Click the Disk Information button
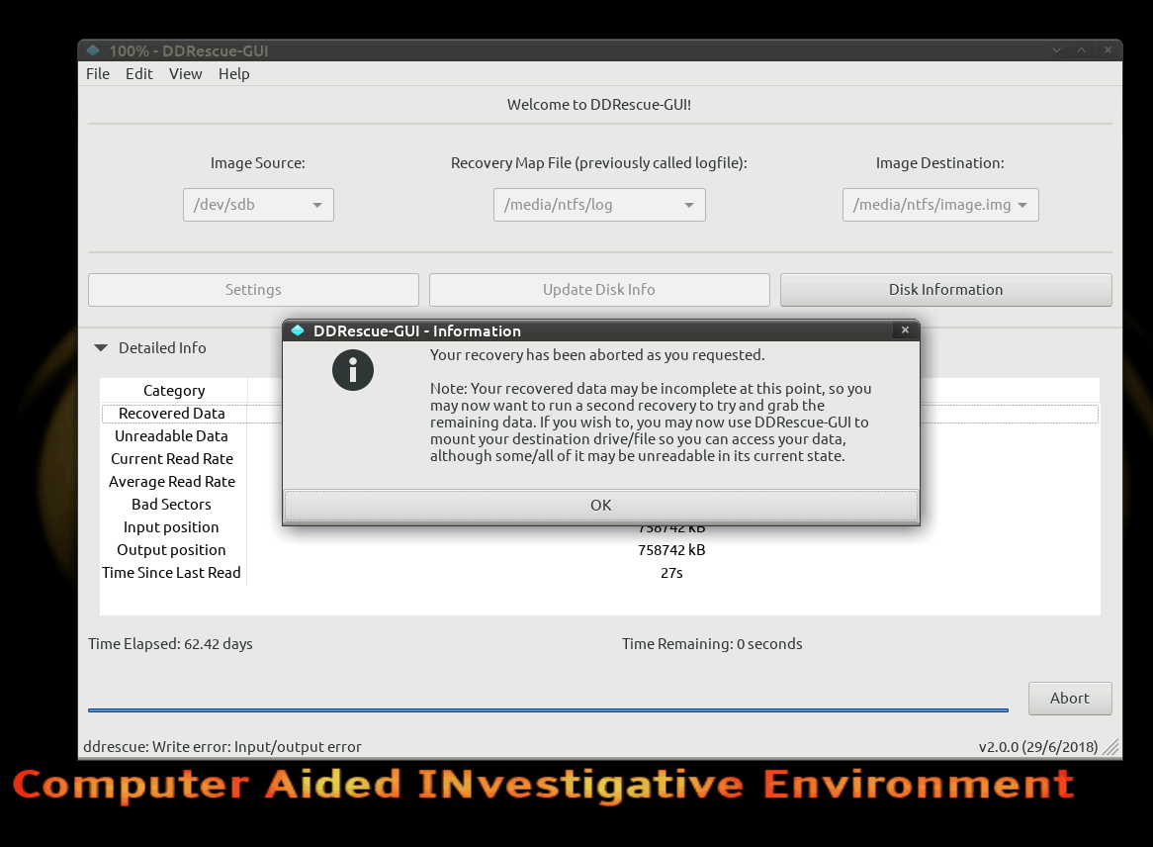The height and width of the screenshot is (847, 1153). pyautogui.click(x=945, y=290)
